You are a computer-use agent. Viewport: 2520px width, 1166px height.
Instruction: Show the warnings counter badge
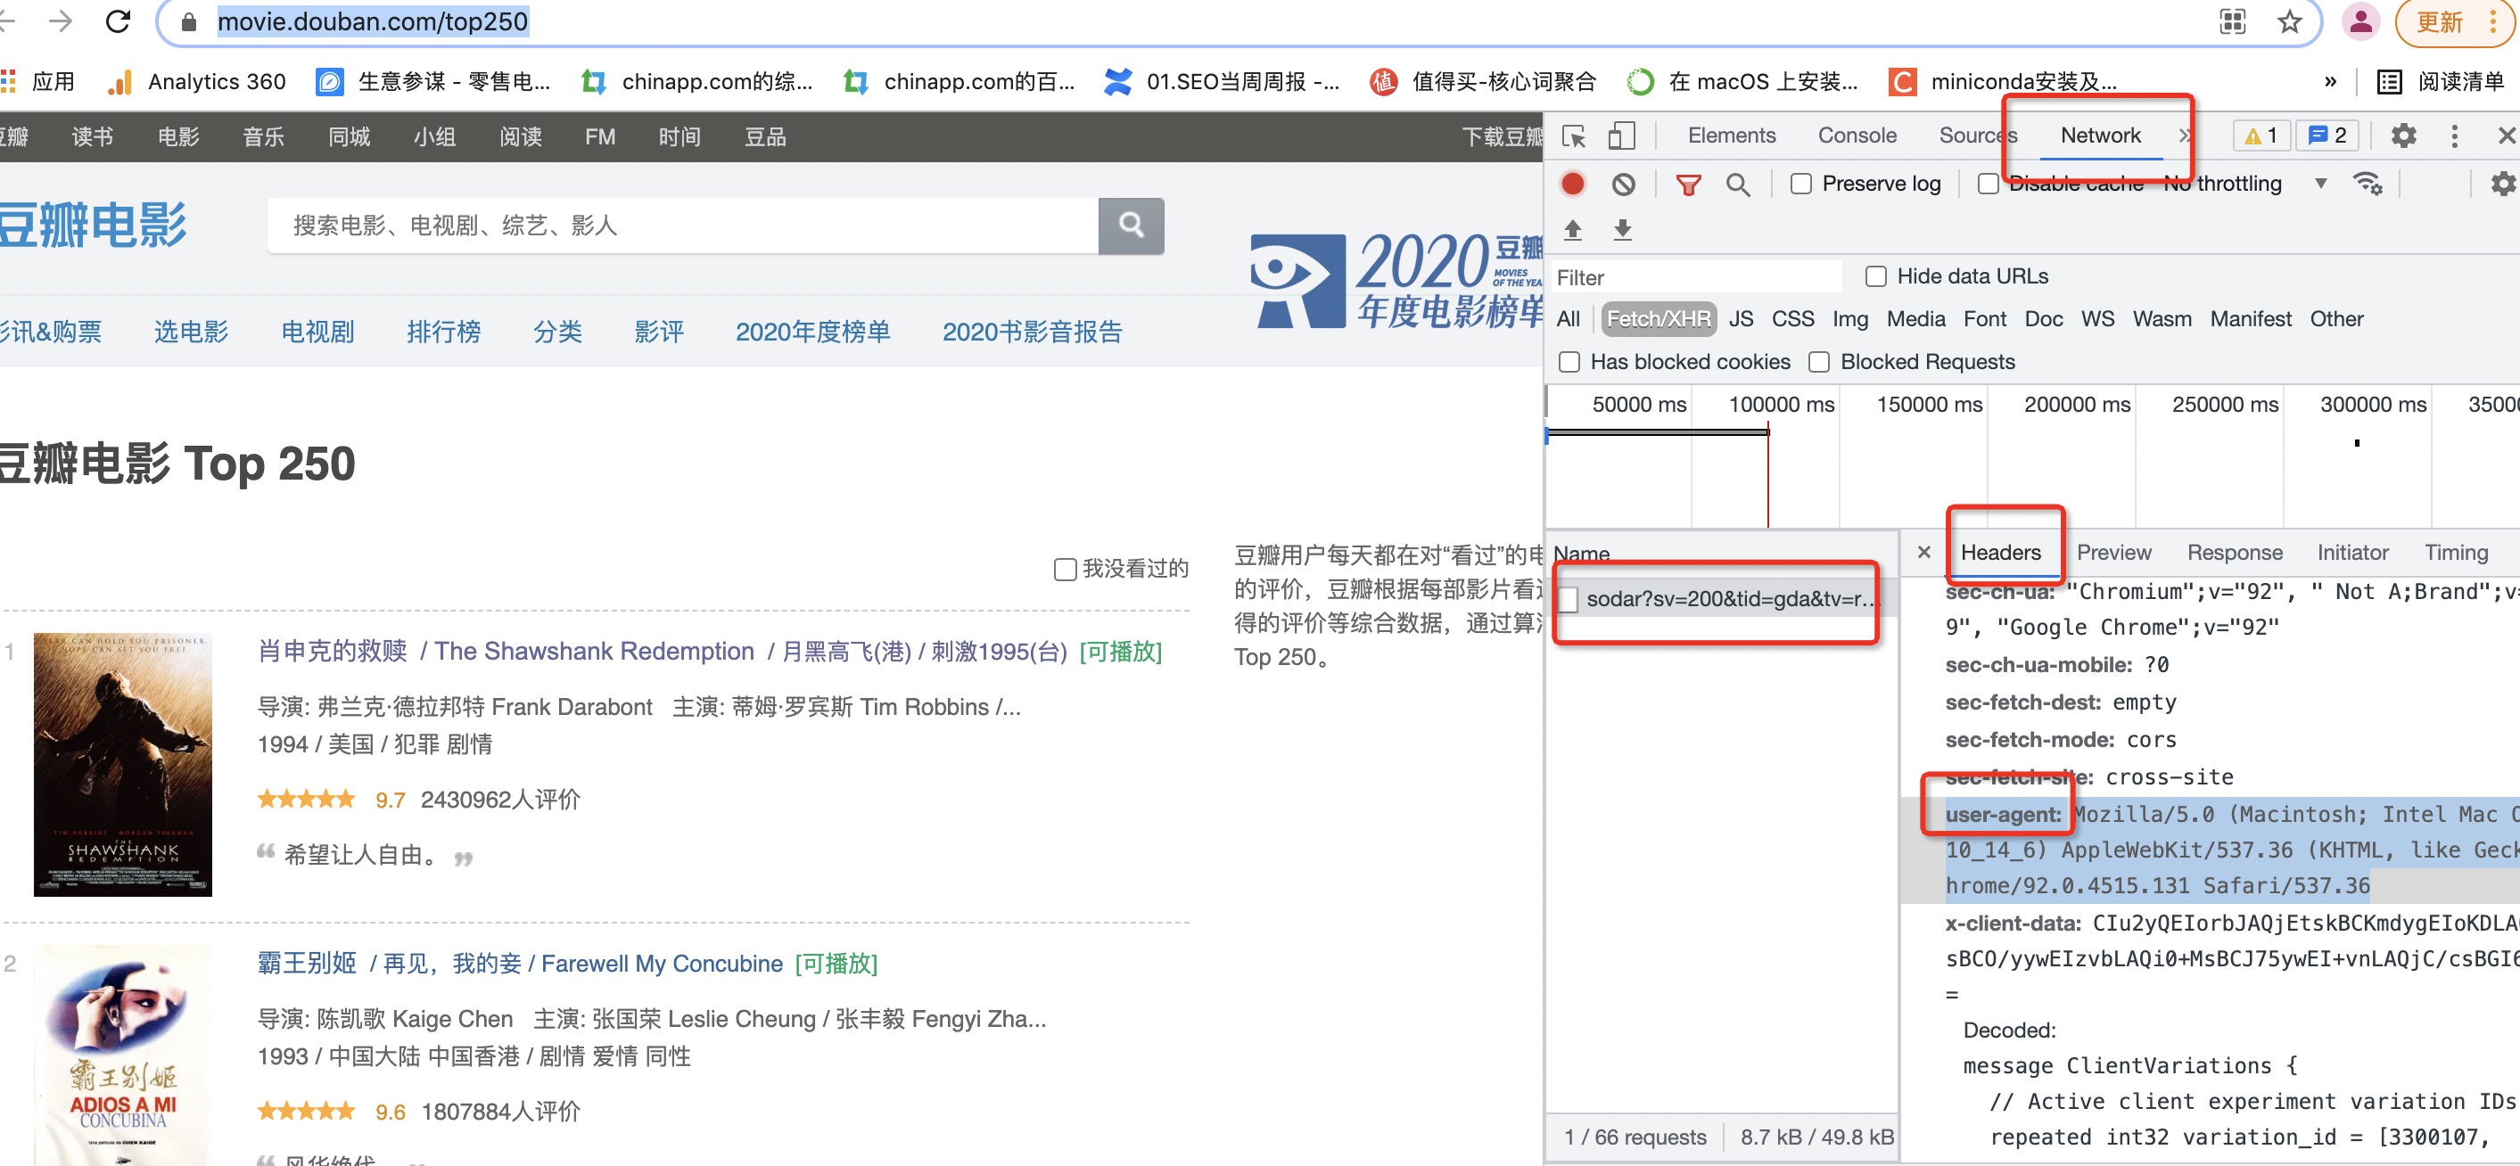tap(2261, 136)
